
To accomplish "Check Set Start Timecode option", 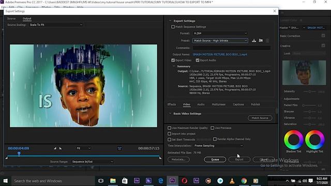I will click(x=169, y=139).
